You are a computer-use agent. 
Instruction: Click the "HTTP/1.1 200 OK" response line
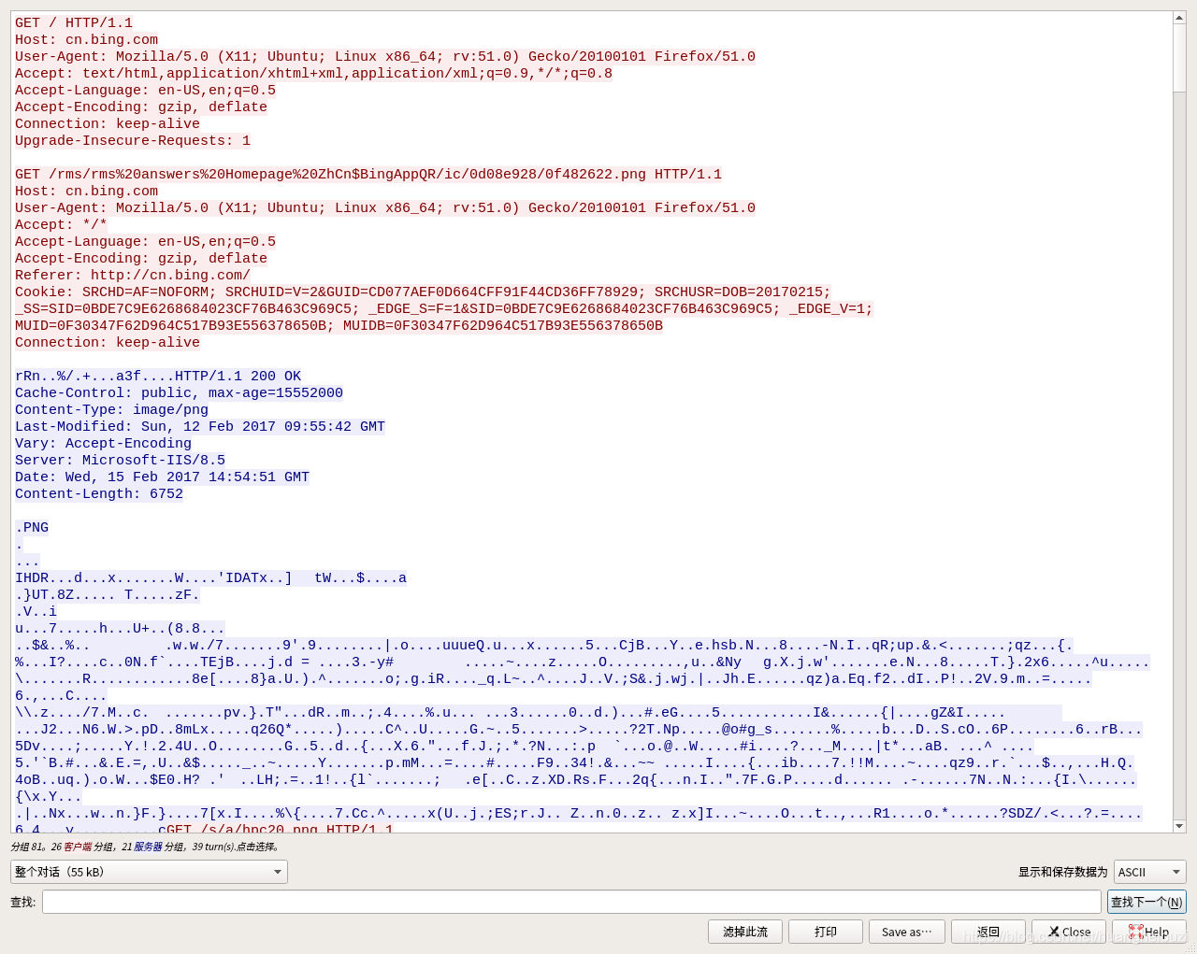point(238,376)
